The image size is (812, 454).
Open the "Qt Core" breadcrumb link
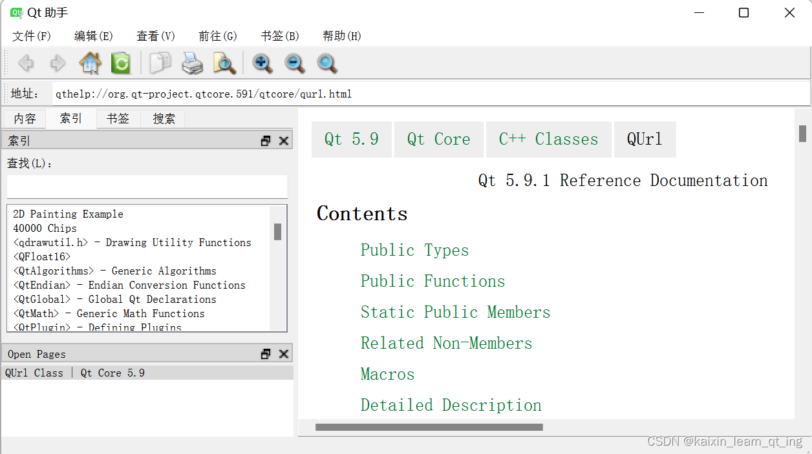tap(439, 139)
